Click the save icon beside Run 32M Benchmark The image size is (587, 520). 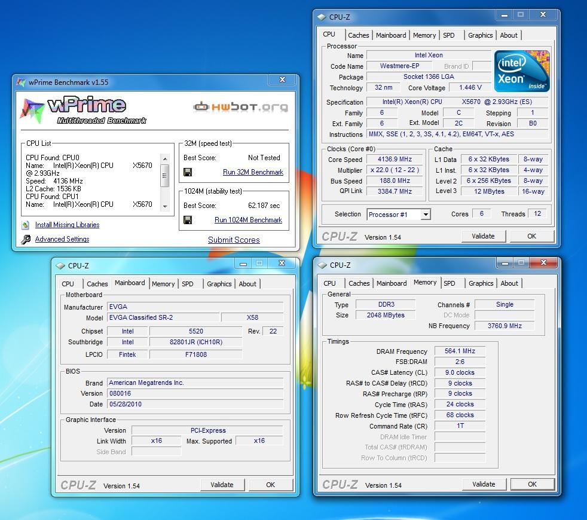point(188,172)
